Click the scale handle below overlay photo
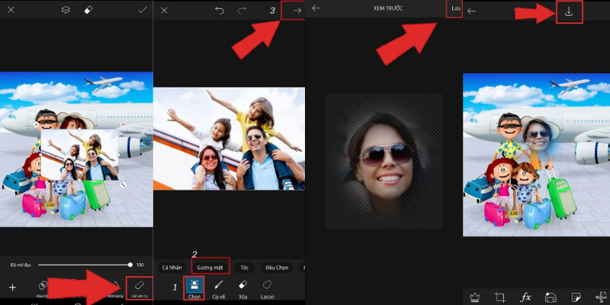The image size is (610, 305). tap(124, 185)
